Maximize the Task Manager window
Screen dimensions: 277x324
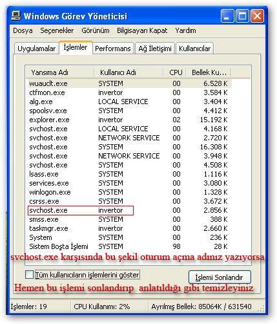(242, 16)
